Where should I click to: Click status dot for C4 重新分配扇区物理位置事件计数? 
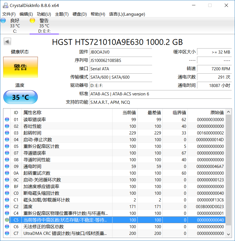click(x=7, y=213)
